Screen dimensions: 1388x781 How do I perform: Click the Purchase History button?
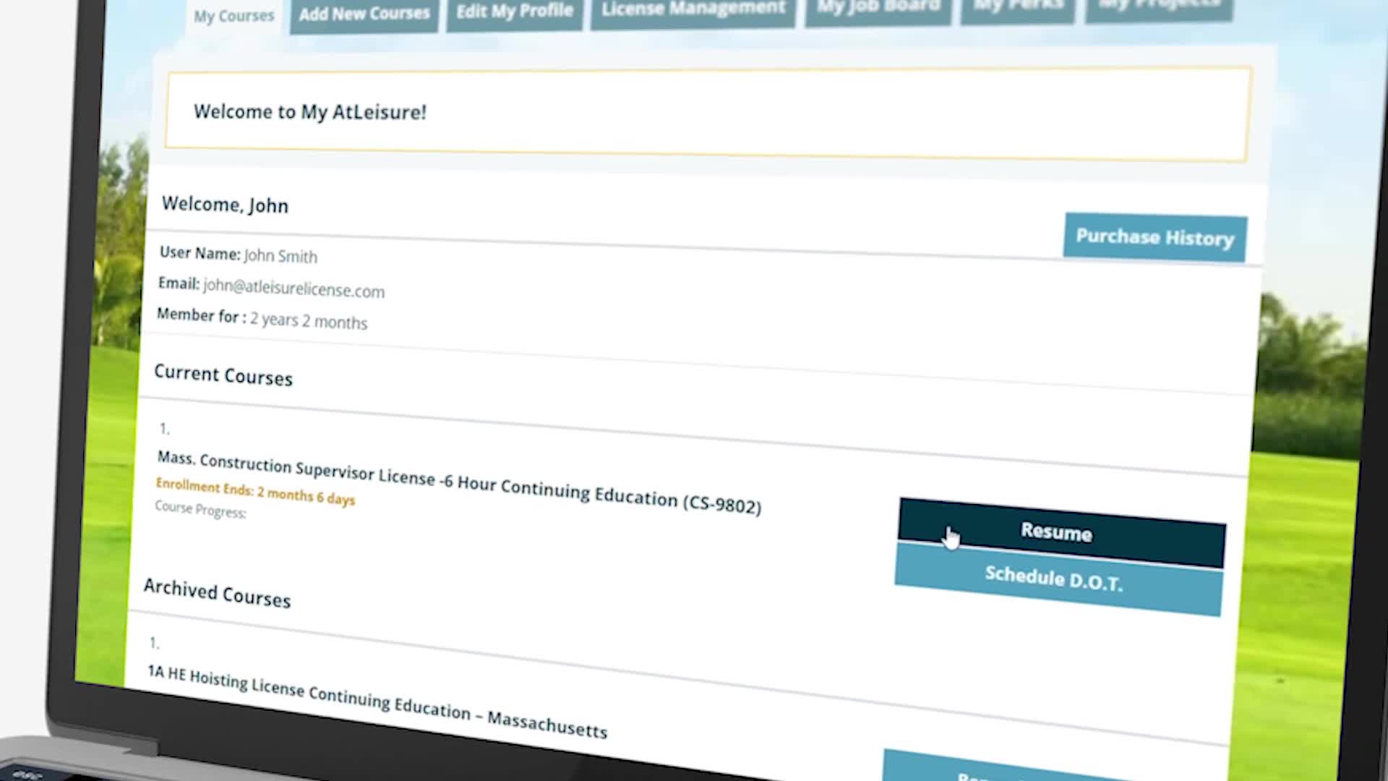click(x=1154, y=237)
